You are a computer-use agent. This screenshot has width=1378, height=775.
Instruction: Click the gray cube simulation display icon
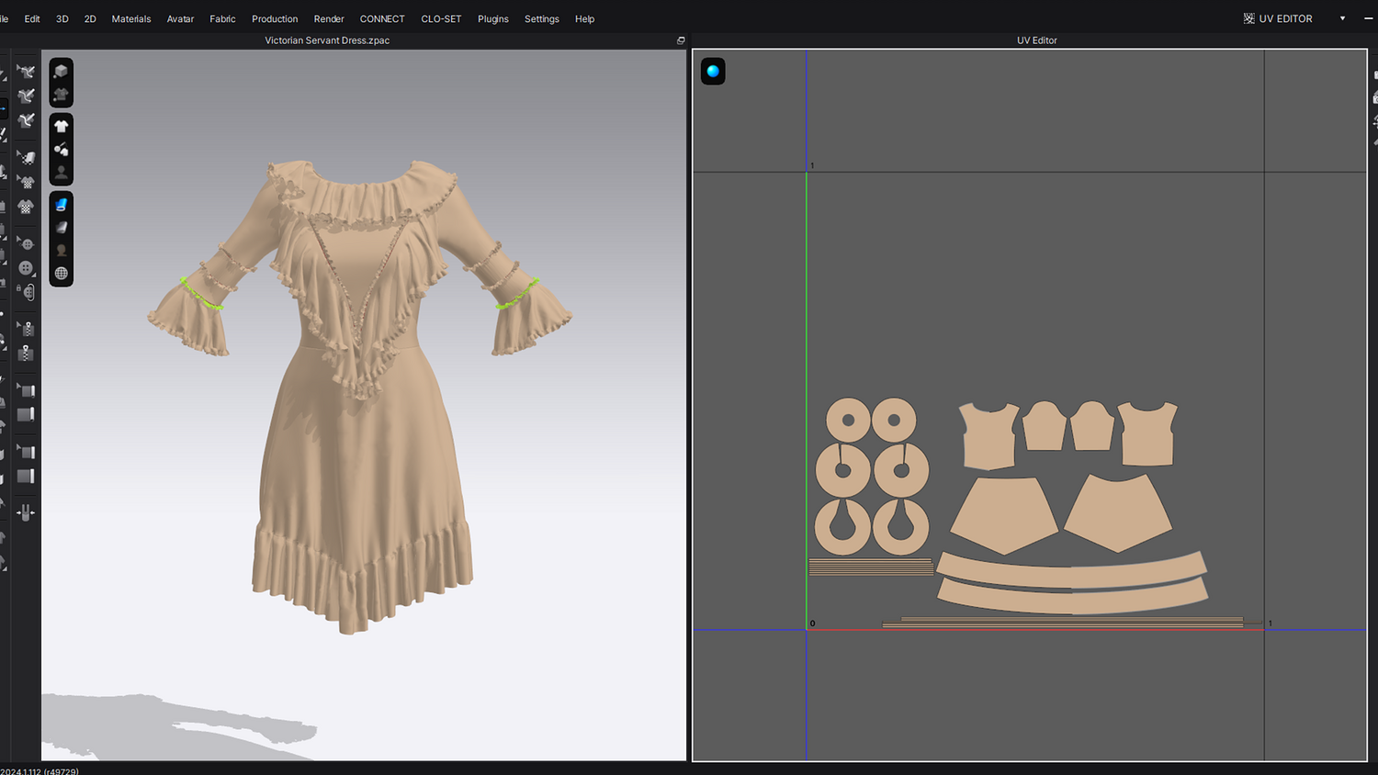pyautogui.click(x=61, y=72)
